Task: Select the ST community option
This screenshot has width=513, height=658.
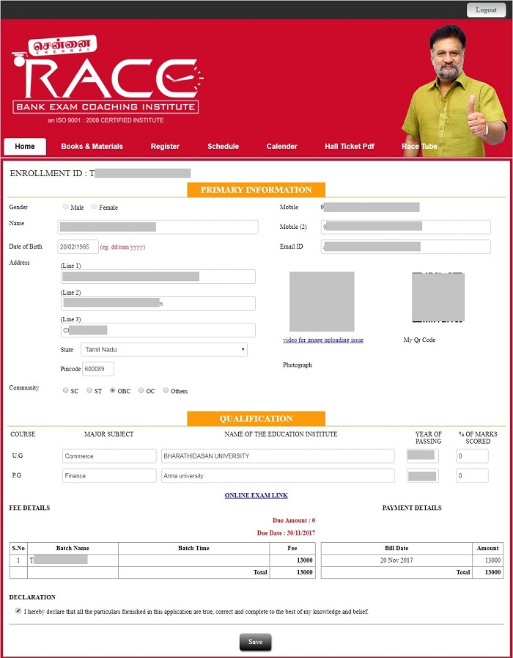Action: click(x=89, y=390)
